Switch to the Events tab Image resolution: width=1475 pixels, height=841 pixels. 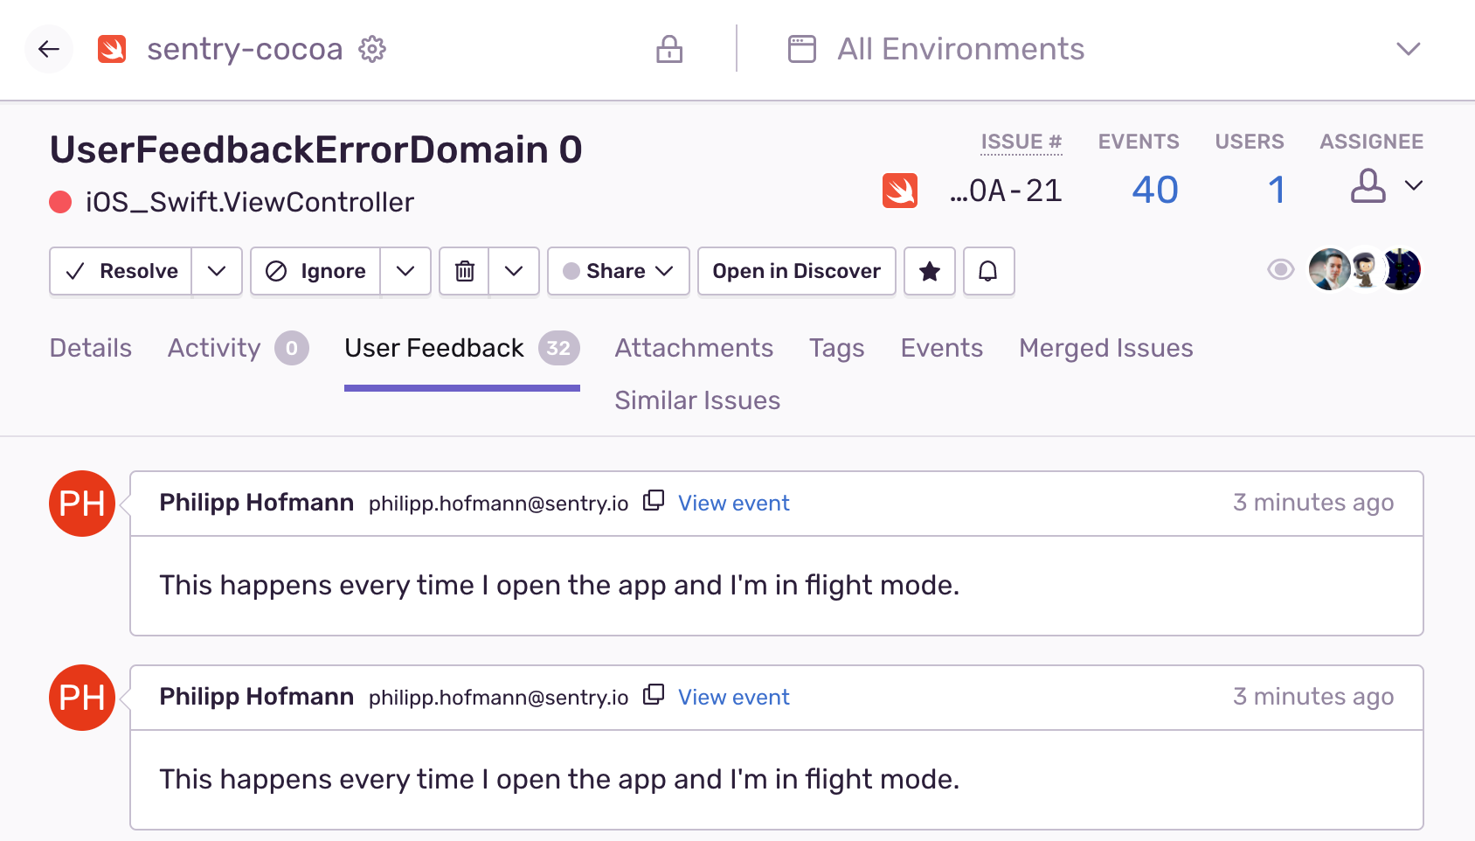coord(942,348)
